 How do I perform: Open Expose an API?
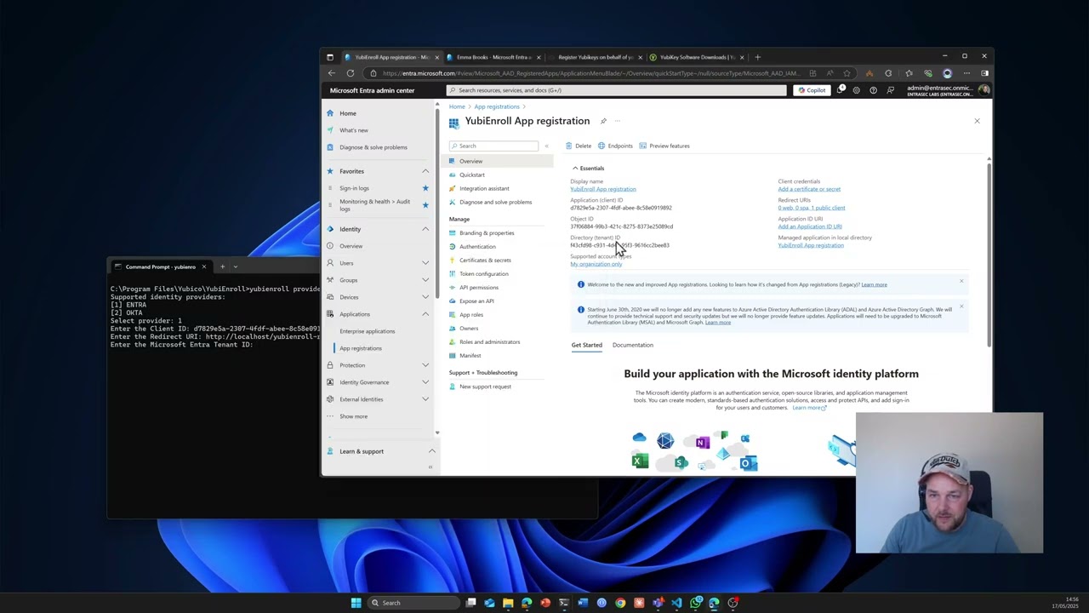[476, 301]
